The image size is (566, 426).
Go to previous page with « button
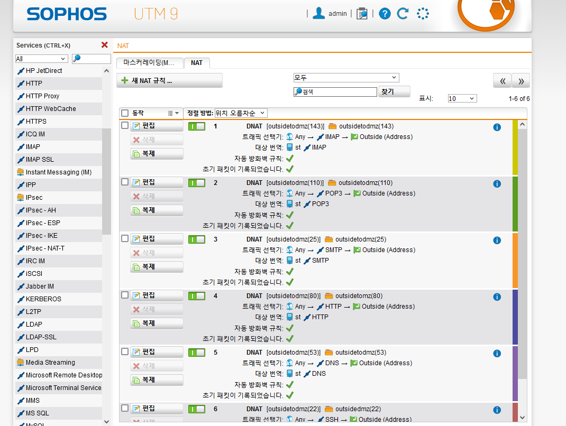(502, 81)
